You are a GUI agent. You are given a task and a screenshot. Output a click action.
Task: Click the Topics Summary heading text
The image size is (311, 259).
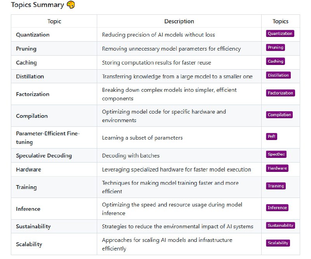tap(37, 5)
